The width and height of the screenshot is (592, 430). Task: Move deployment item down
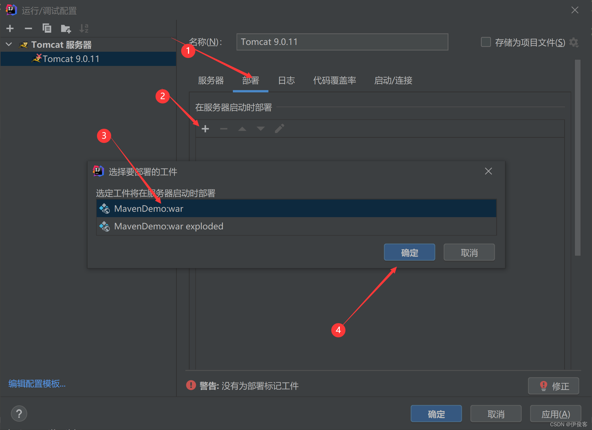point(261,129)
